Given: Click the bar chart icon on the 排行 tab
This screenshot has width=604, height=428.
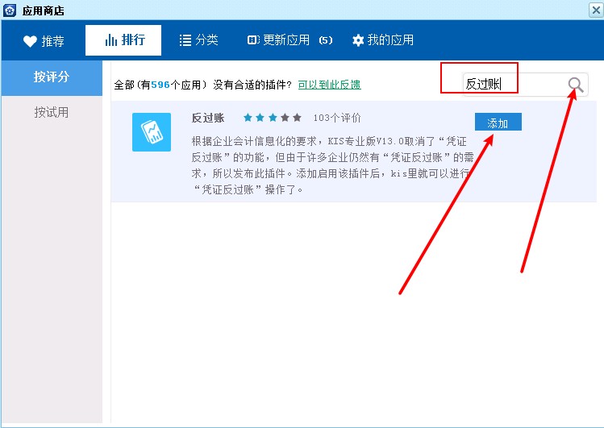Looking at the screenshot, I should [111, 40].
